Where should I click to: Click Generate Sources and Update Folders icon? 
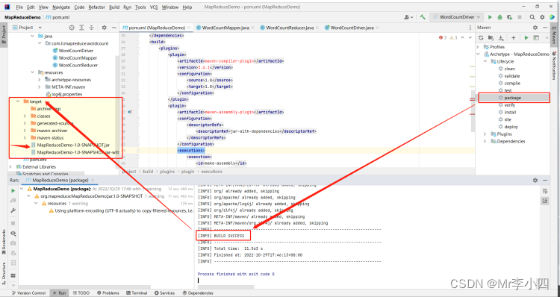click(491, 37)
